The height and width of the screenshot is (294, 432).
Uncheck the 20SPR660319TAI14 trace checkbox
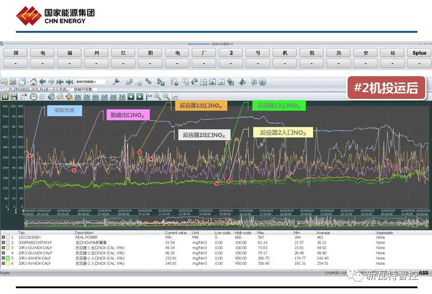3,242
